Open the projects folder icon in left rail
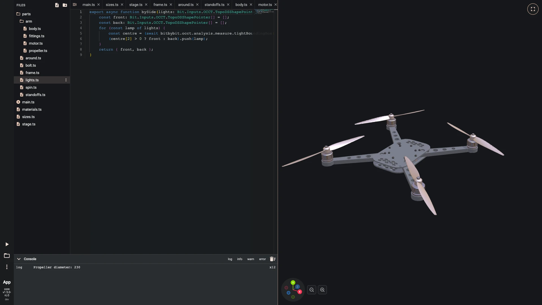 (7, 256)
